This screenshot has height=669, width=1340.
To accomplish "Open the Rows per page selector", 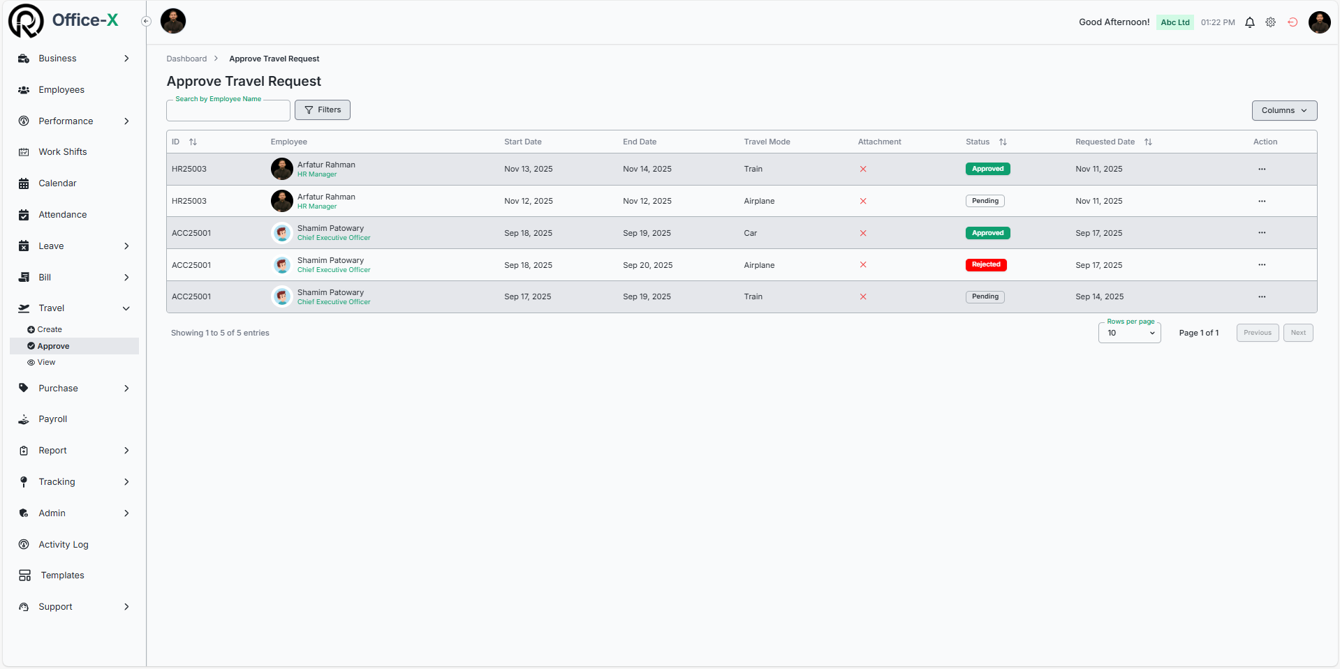I will 1129,333.
